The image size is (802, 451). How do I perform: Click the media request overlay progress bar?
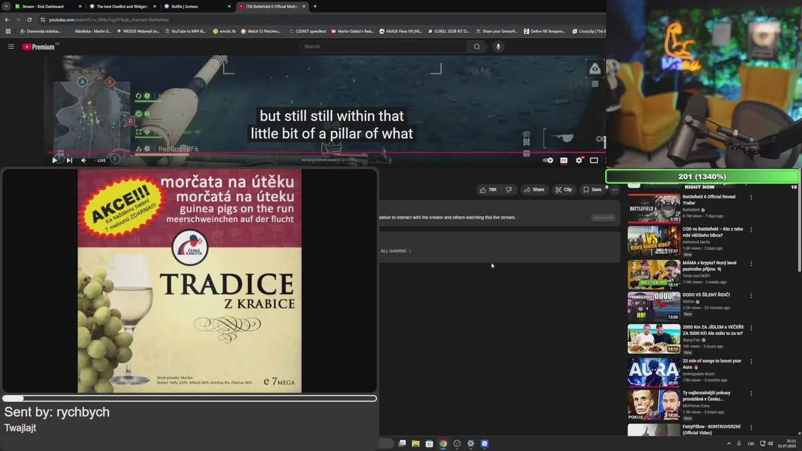pos(189,398)
